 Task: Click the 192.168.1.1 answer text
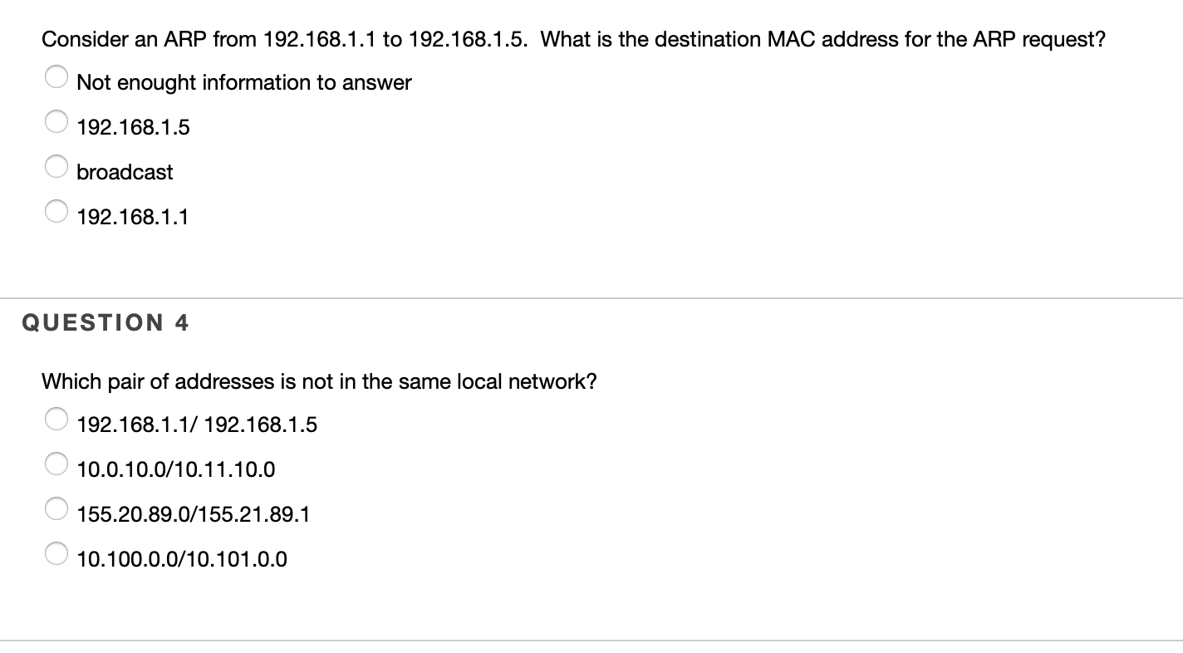click(133, 216)
